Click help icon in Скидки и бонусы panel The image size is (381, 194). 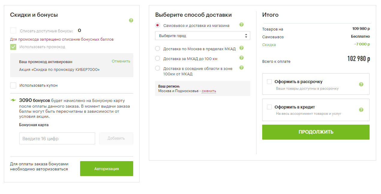click(131, 20)
